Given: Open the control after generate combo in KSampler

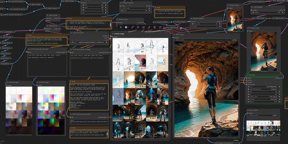Looking at the screenshot, I should tap(263, 89).
